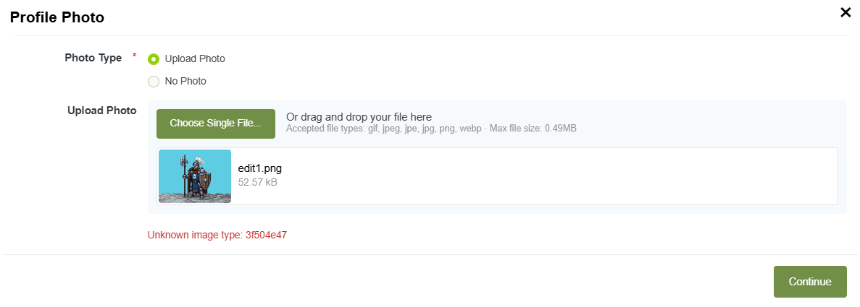
Task: Click the Max file size 0.49MB text
Action: [533, 129]
